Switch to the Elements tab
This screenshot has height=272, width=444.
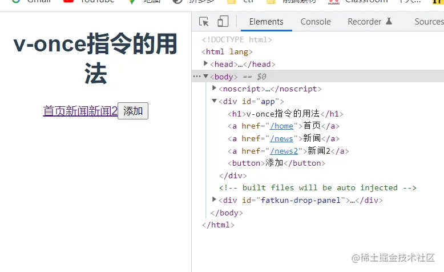pyautogui.click(x=266, y=22)
